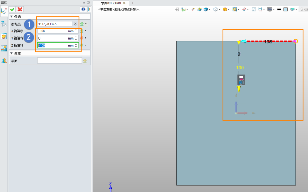Toggle the pin icon on the panel header
The width and height of the screenshot is (308, 192).
(84, 3)
